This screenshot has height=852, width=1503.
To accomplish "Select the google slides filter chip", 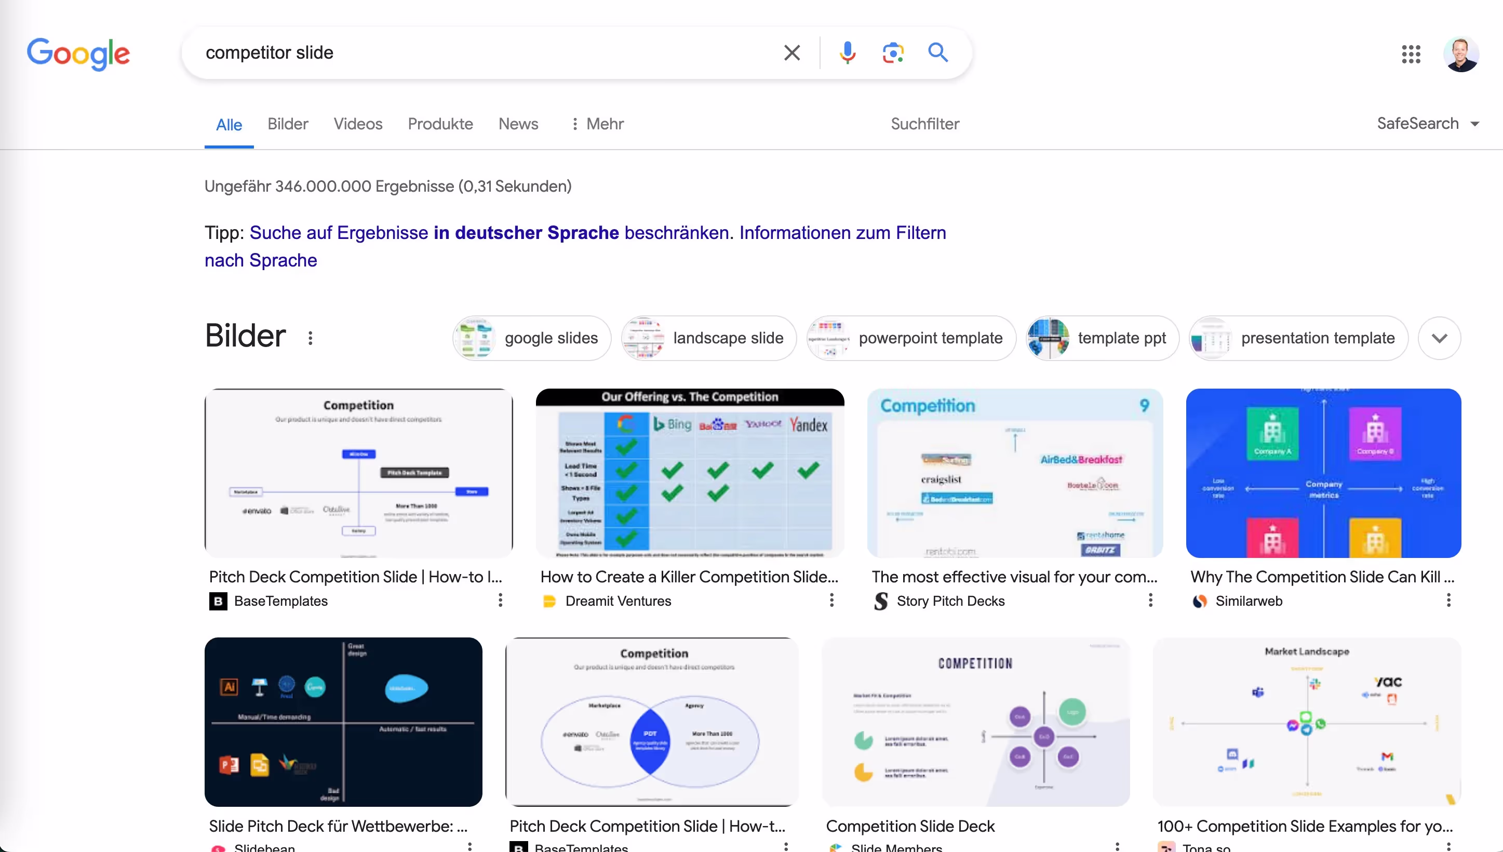I will click(x=532, y=338).
